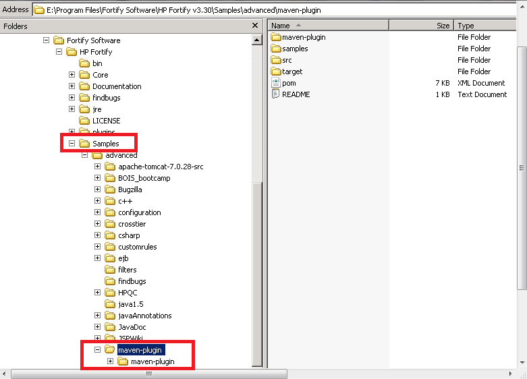Expand the jre folder node
This screenshot has height=379, width=527.
(72, 109)
